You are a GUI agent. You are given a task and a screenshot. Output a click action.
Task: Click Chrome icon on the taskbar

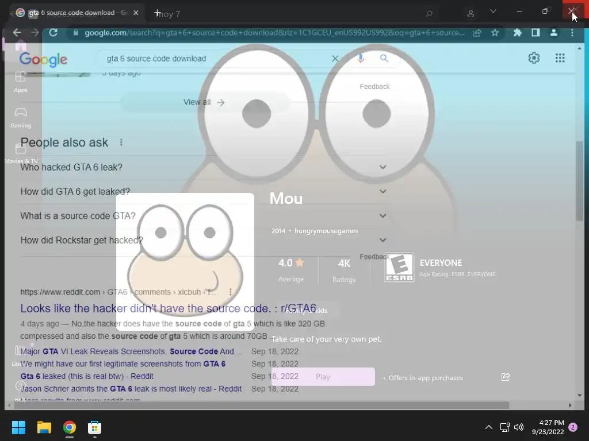point(70,427)
